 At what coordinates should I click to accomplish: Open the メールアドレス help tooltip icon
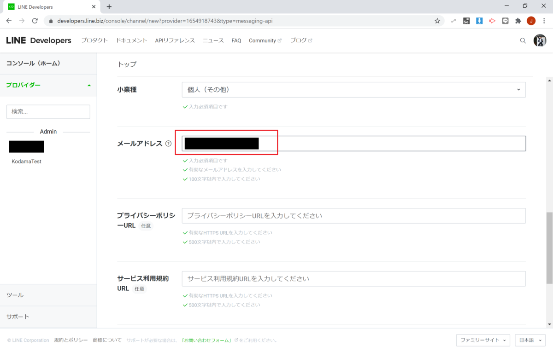tap(168, 144)
